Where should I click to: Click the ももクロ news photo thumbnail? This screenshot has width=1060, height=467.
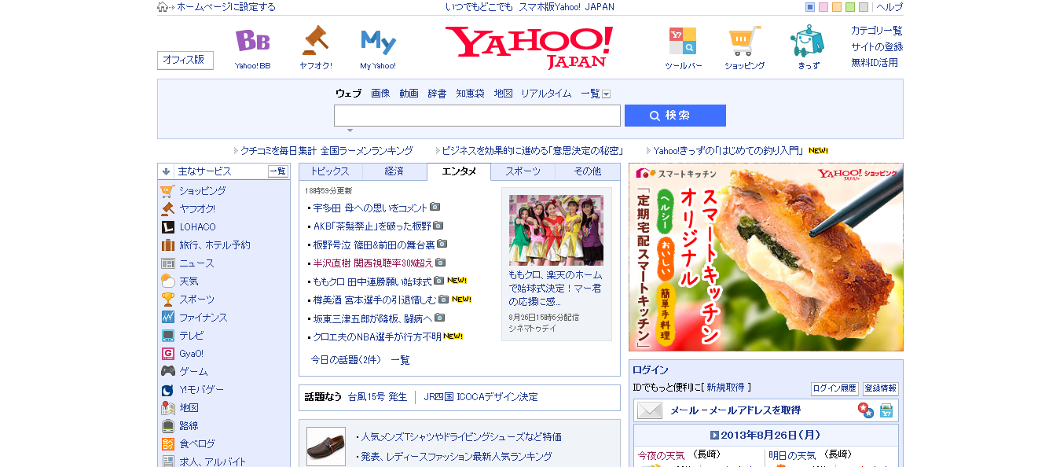(556, 230)
